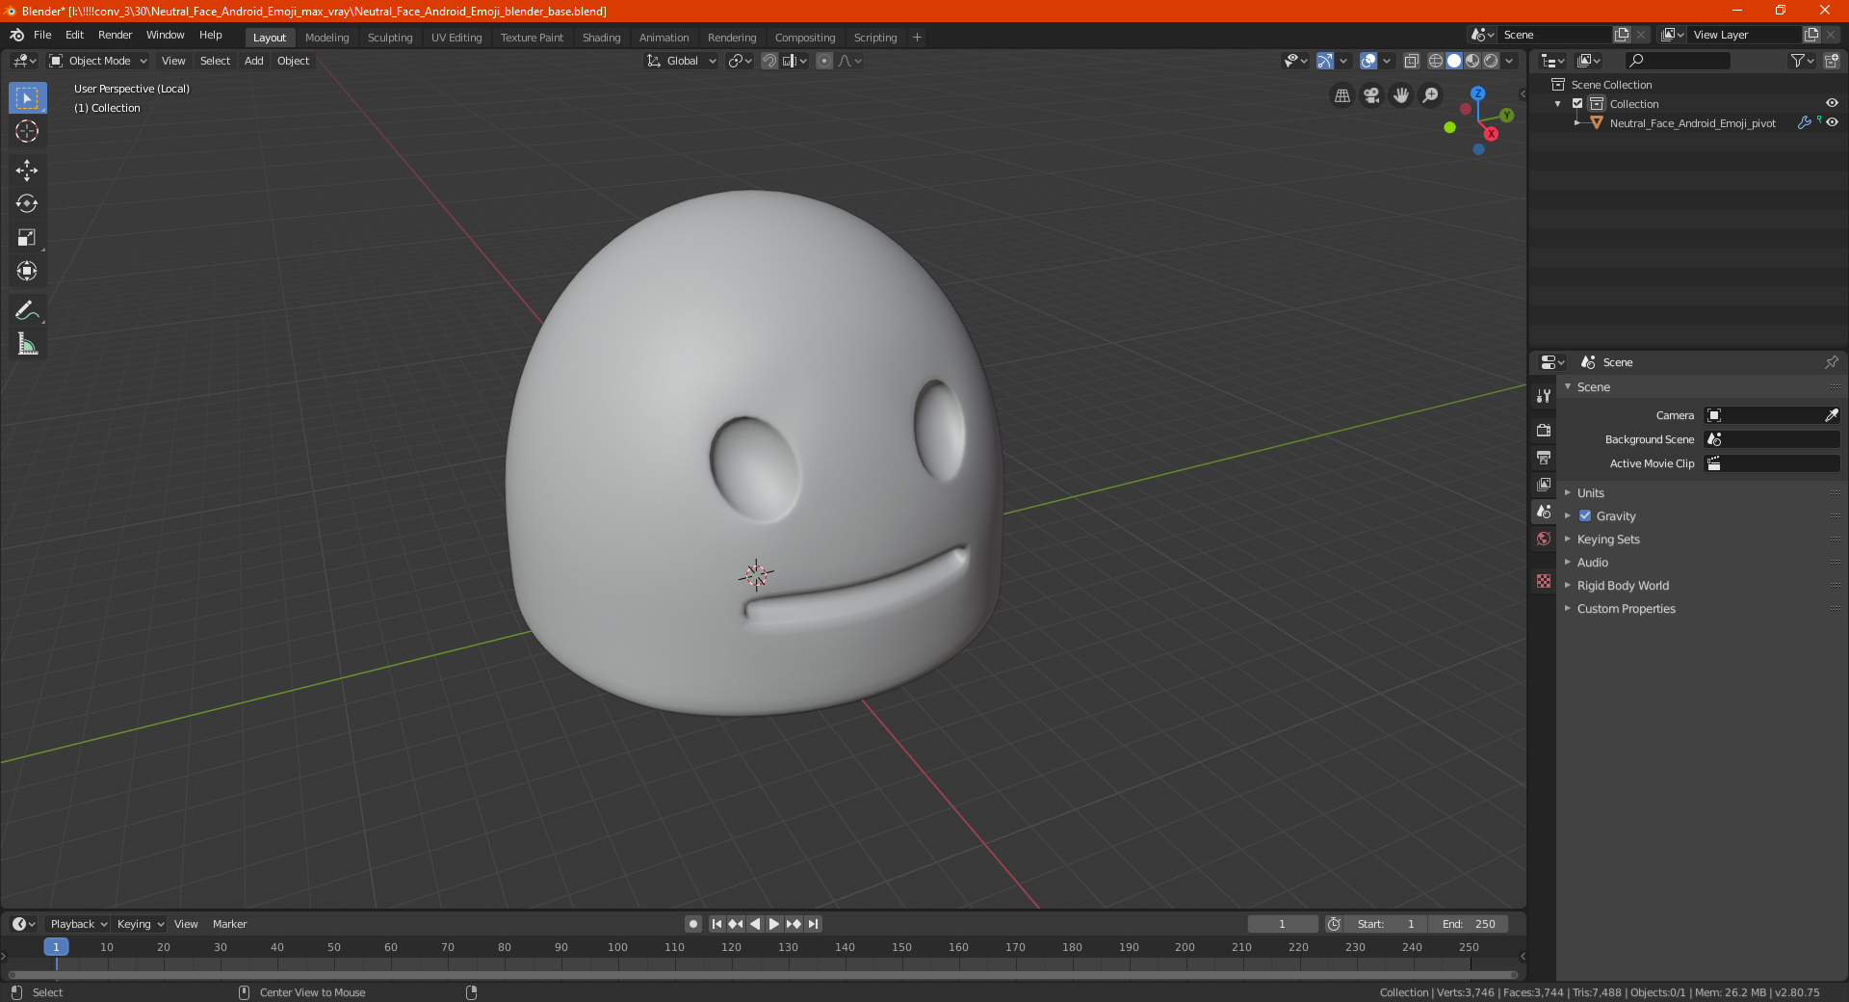Viewport: 1849px width, 1002px height.
Task: Click frame 100 on the timeline
Action: pos(617,948)
